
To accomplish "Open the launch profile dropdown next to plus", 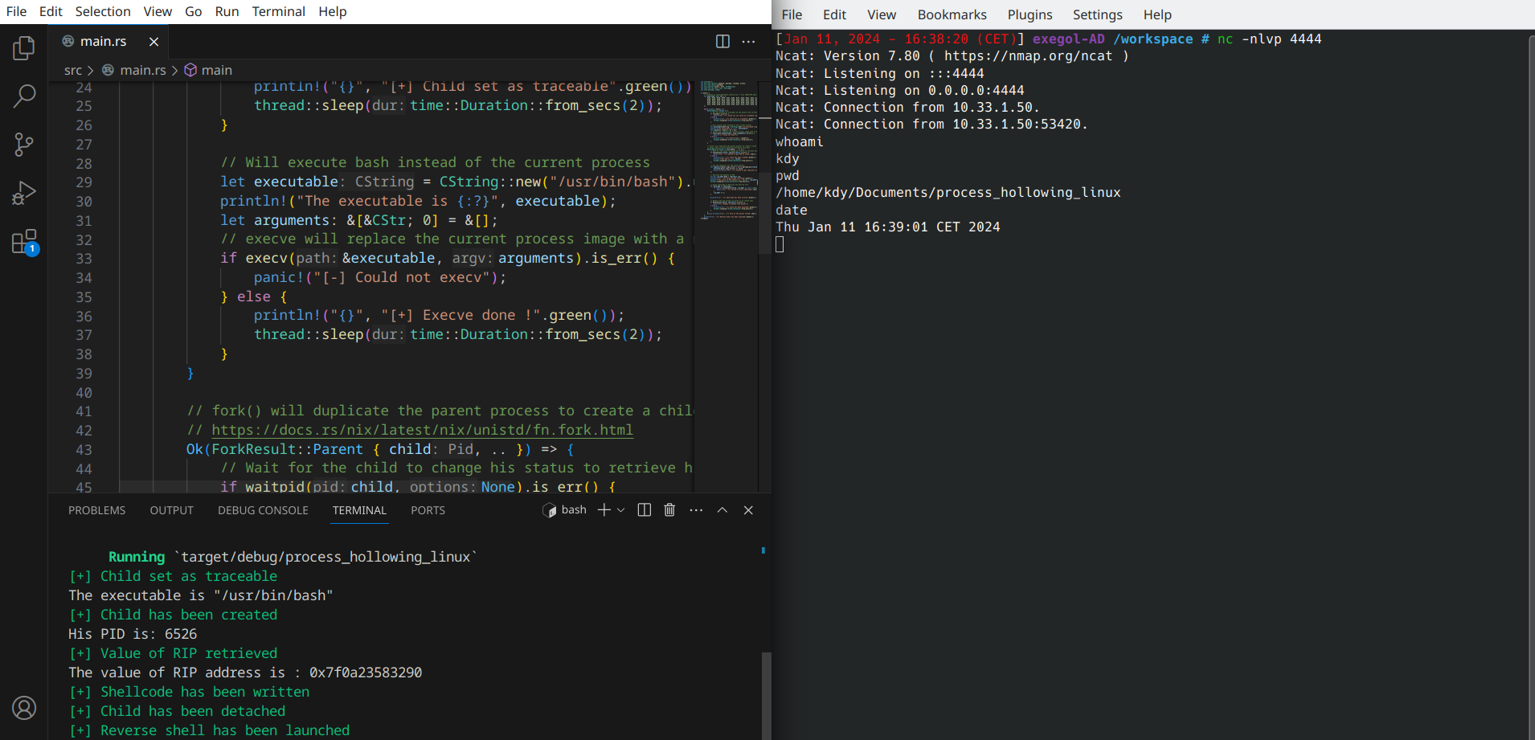I will click(x=620, y=510).
